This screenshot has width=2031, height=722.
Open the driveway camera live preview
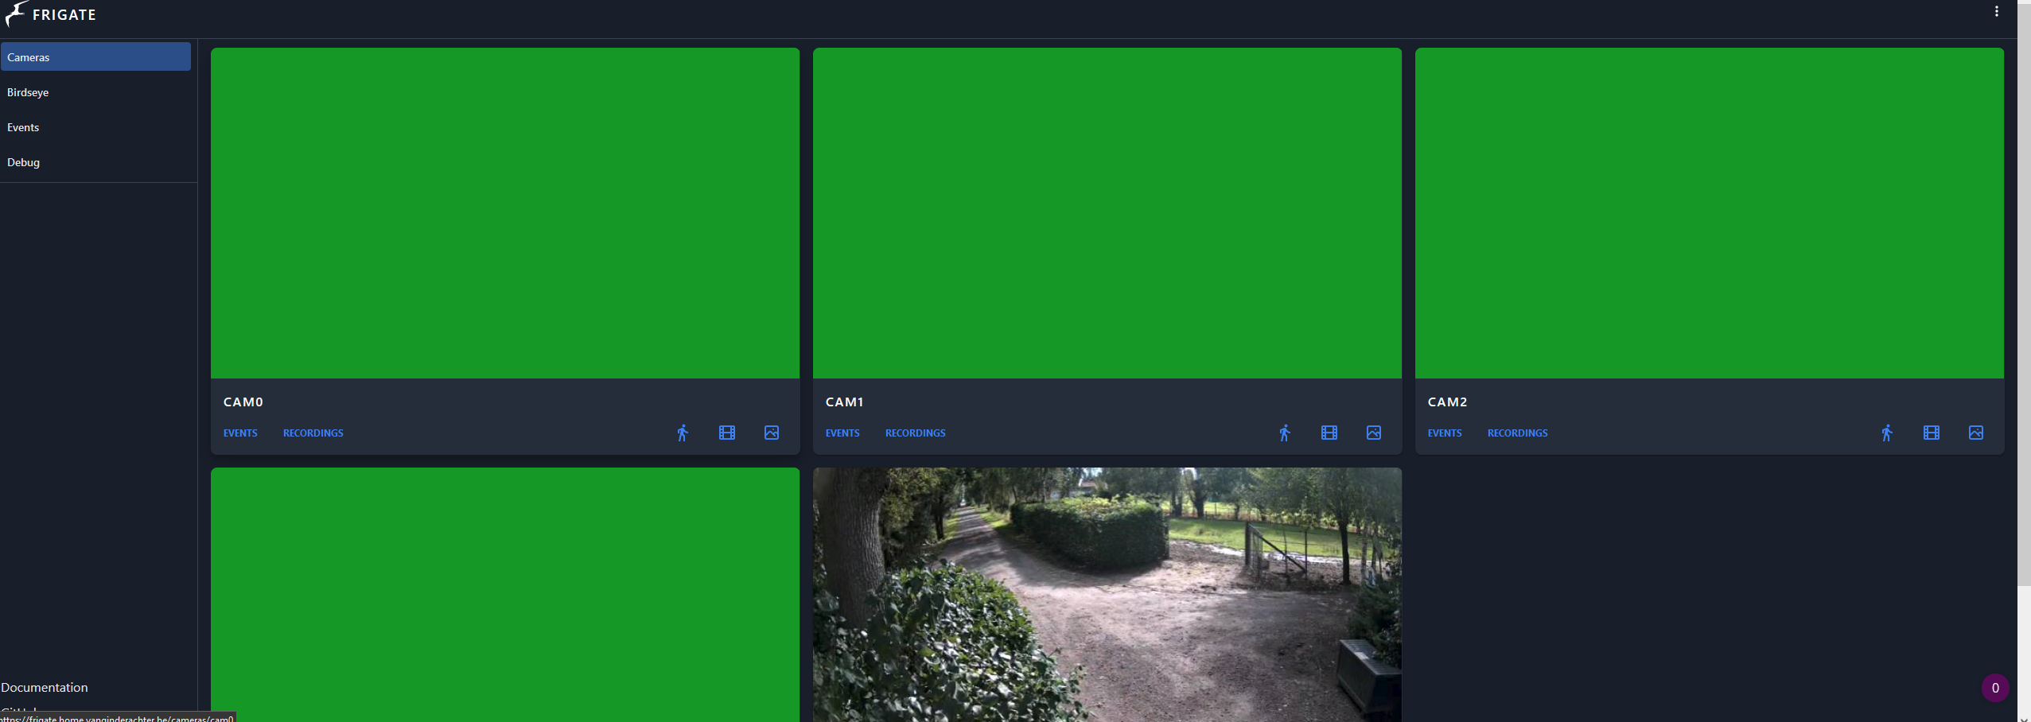point(1107,595)
